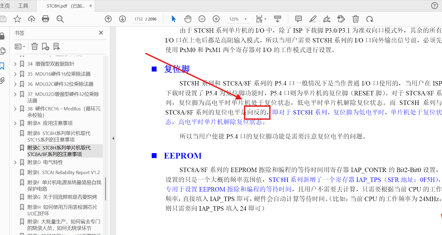Expand chapter 35 MDU16 bookmark
Screen dimensions: 442x235
[15, 74]
